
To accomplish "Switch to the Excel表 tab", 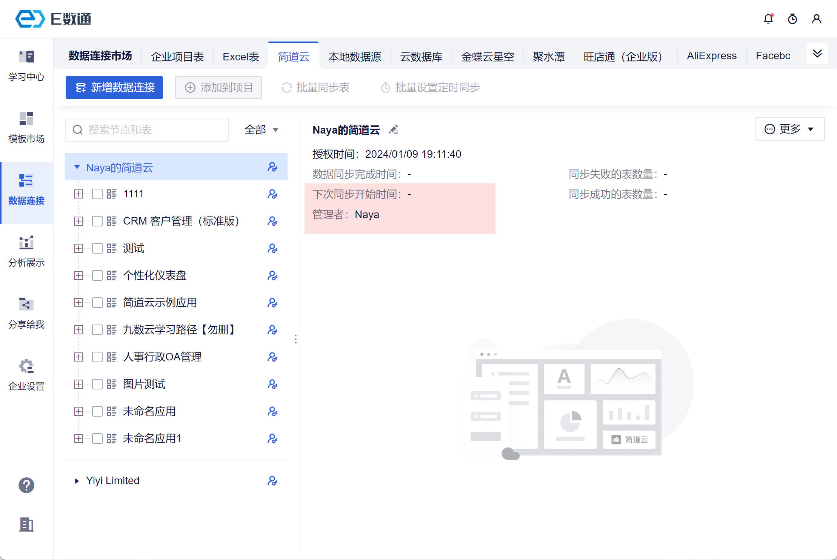I will 241,56.
